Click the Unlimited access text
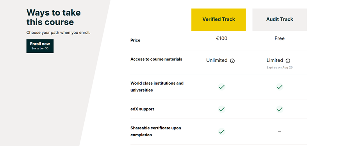This screenshot has width=353, height=146. 217,61
